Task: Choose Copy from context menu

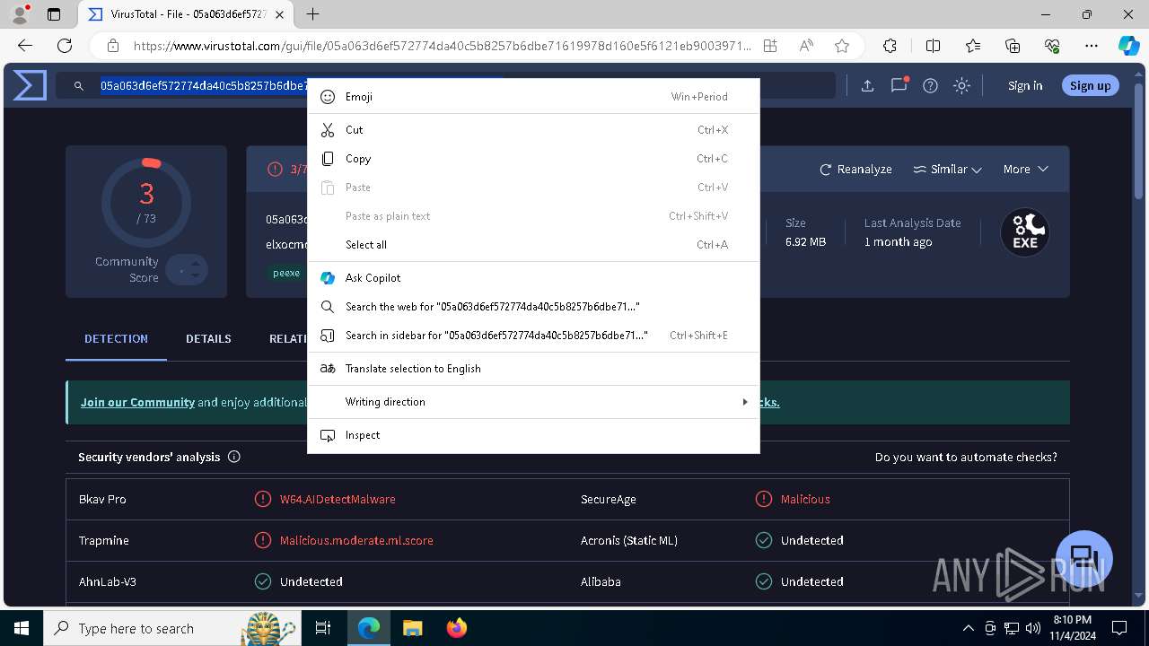Action: point(533,159)
